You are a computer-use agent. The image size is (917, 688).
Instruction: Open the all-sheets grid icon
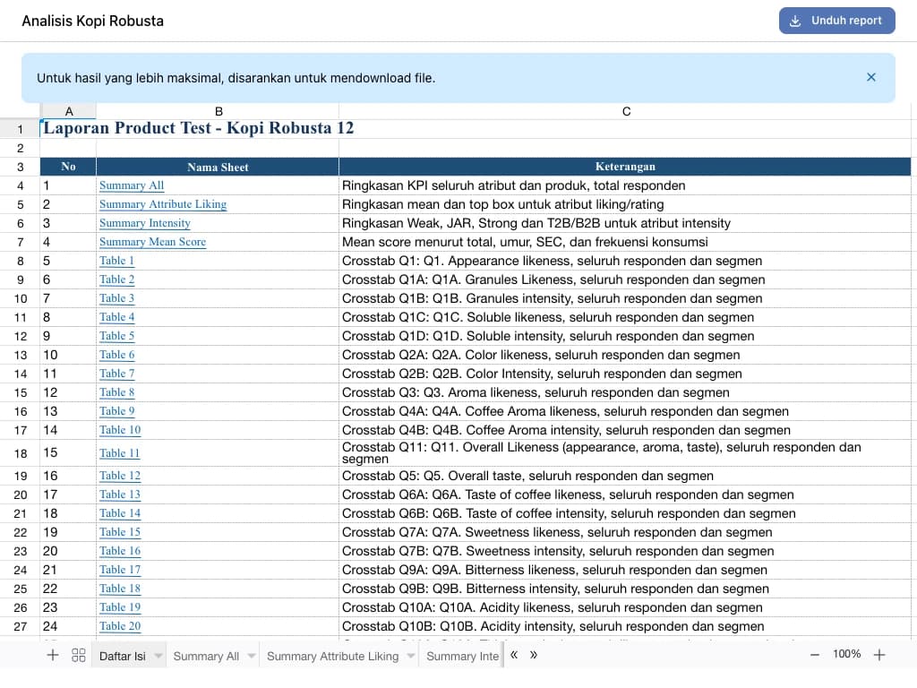(x=79, y=655)
